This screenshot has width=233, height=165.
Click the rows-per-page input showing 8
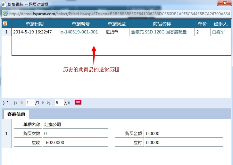tap(59, 103)
